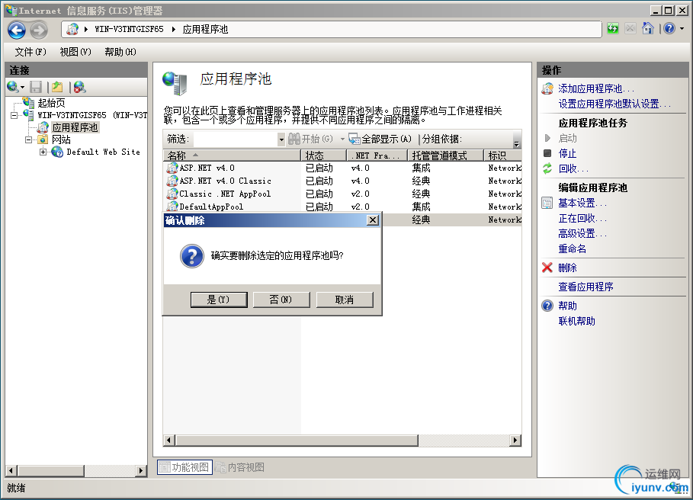Click the 启动 start action
693x500 pixels.
(567, 138)
